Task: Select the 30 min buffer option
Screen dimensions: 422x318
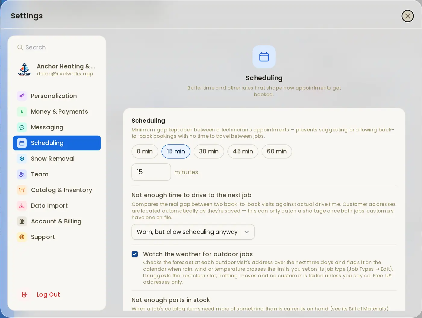Action: click(209, 151)
